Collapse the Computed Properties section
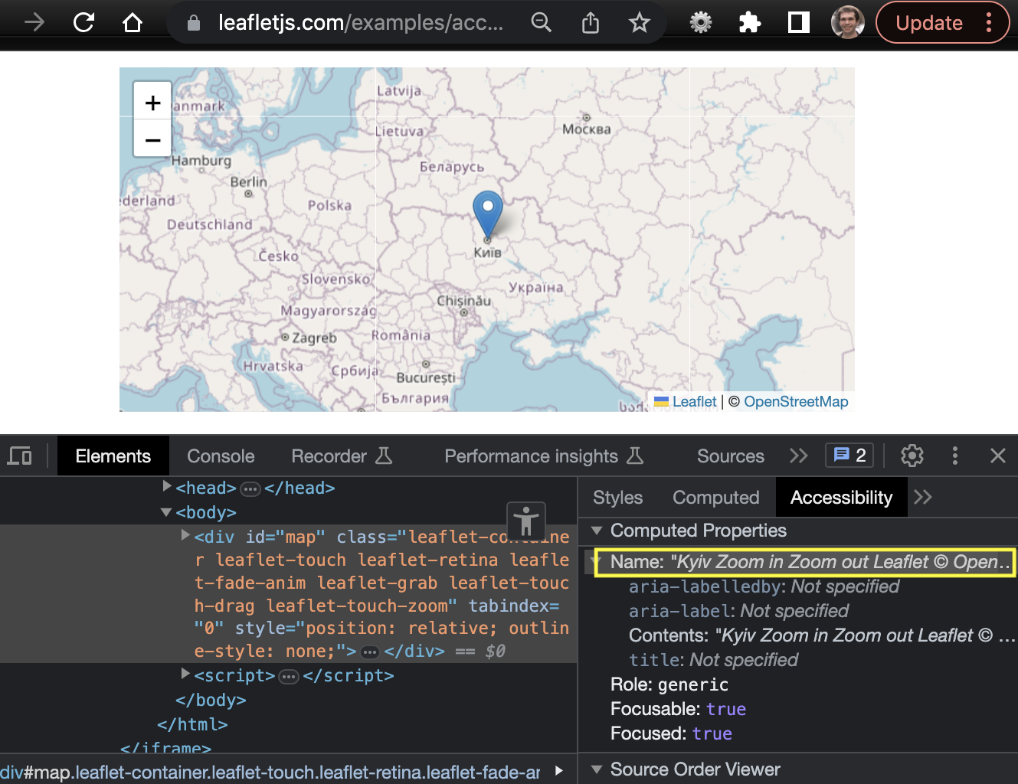 [x=597, y=531]
